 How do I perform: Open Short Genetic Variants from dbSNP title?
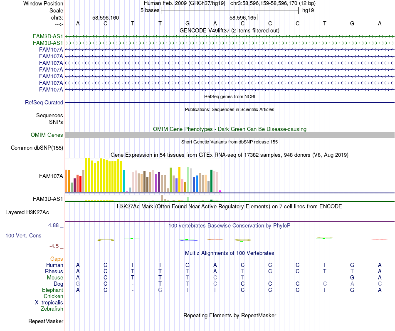[230, 142]
